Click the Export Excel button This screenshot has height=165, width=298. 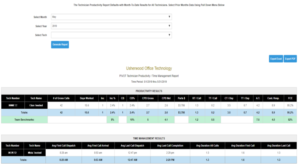click(276, 59)
